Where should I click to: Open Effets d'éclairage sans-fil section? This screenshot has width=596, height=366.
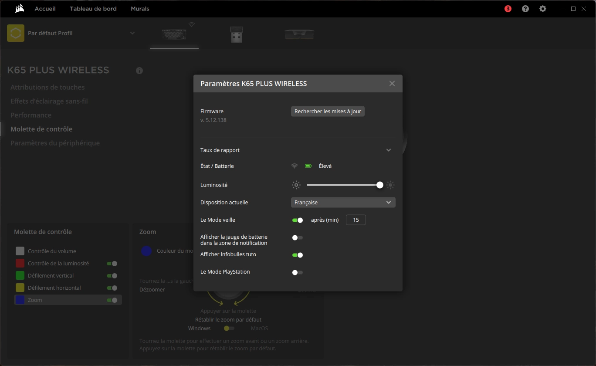[49, 101]
